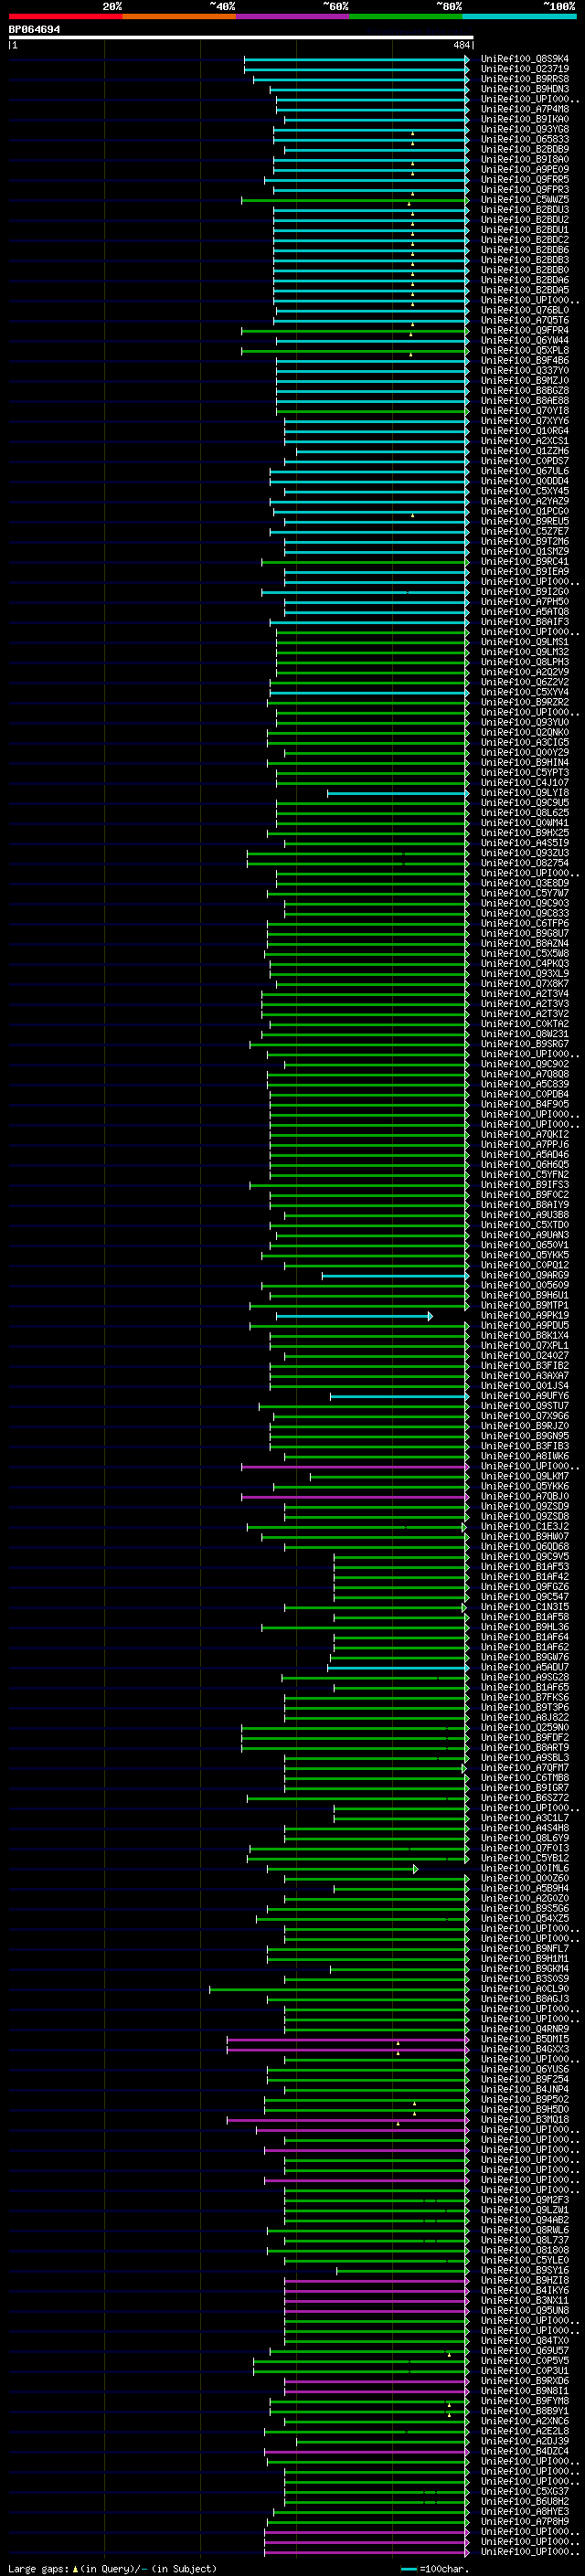Select the UniRef100_Q9LKM7 label
Image resolution: width=585 pixels, height=2576 pixels.
pos(524,1477)
